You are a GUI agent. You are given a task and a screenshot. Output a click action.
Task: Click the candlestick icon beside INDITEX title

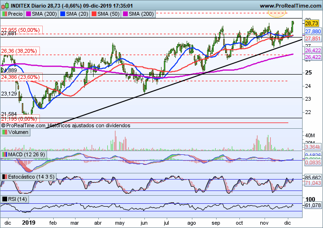(5, 6)
